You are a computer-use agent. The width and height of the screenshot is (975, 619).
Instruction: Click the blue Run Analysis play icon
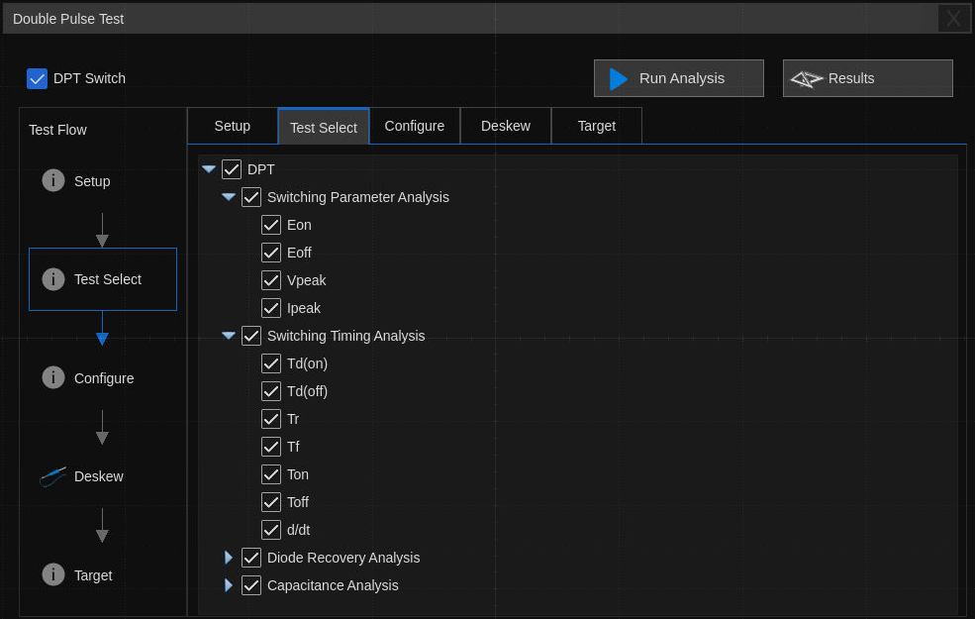619,78
